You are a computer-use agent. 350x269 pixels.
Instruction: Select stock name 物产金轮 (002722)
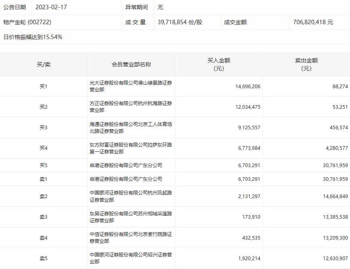pos(27,22)
